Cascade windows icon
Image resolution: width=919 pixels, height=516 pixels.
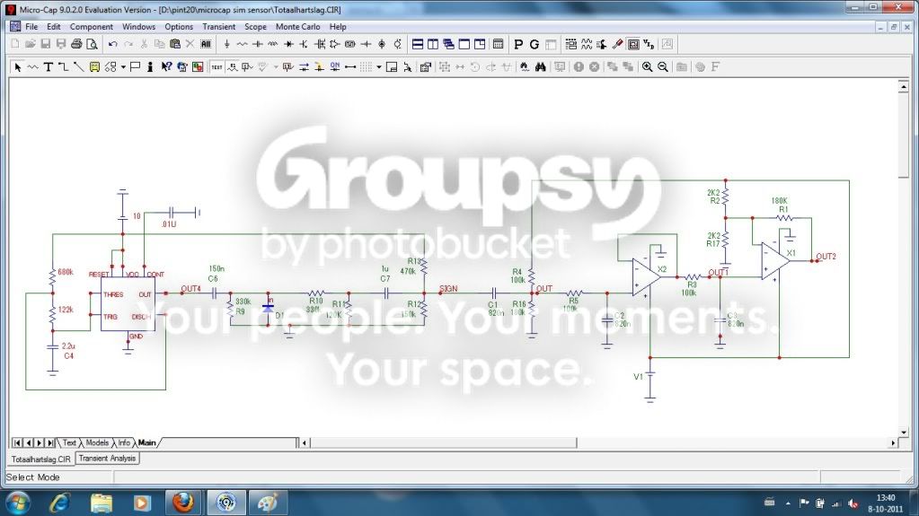(448, 44)
